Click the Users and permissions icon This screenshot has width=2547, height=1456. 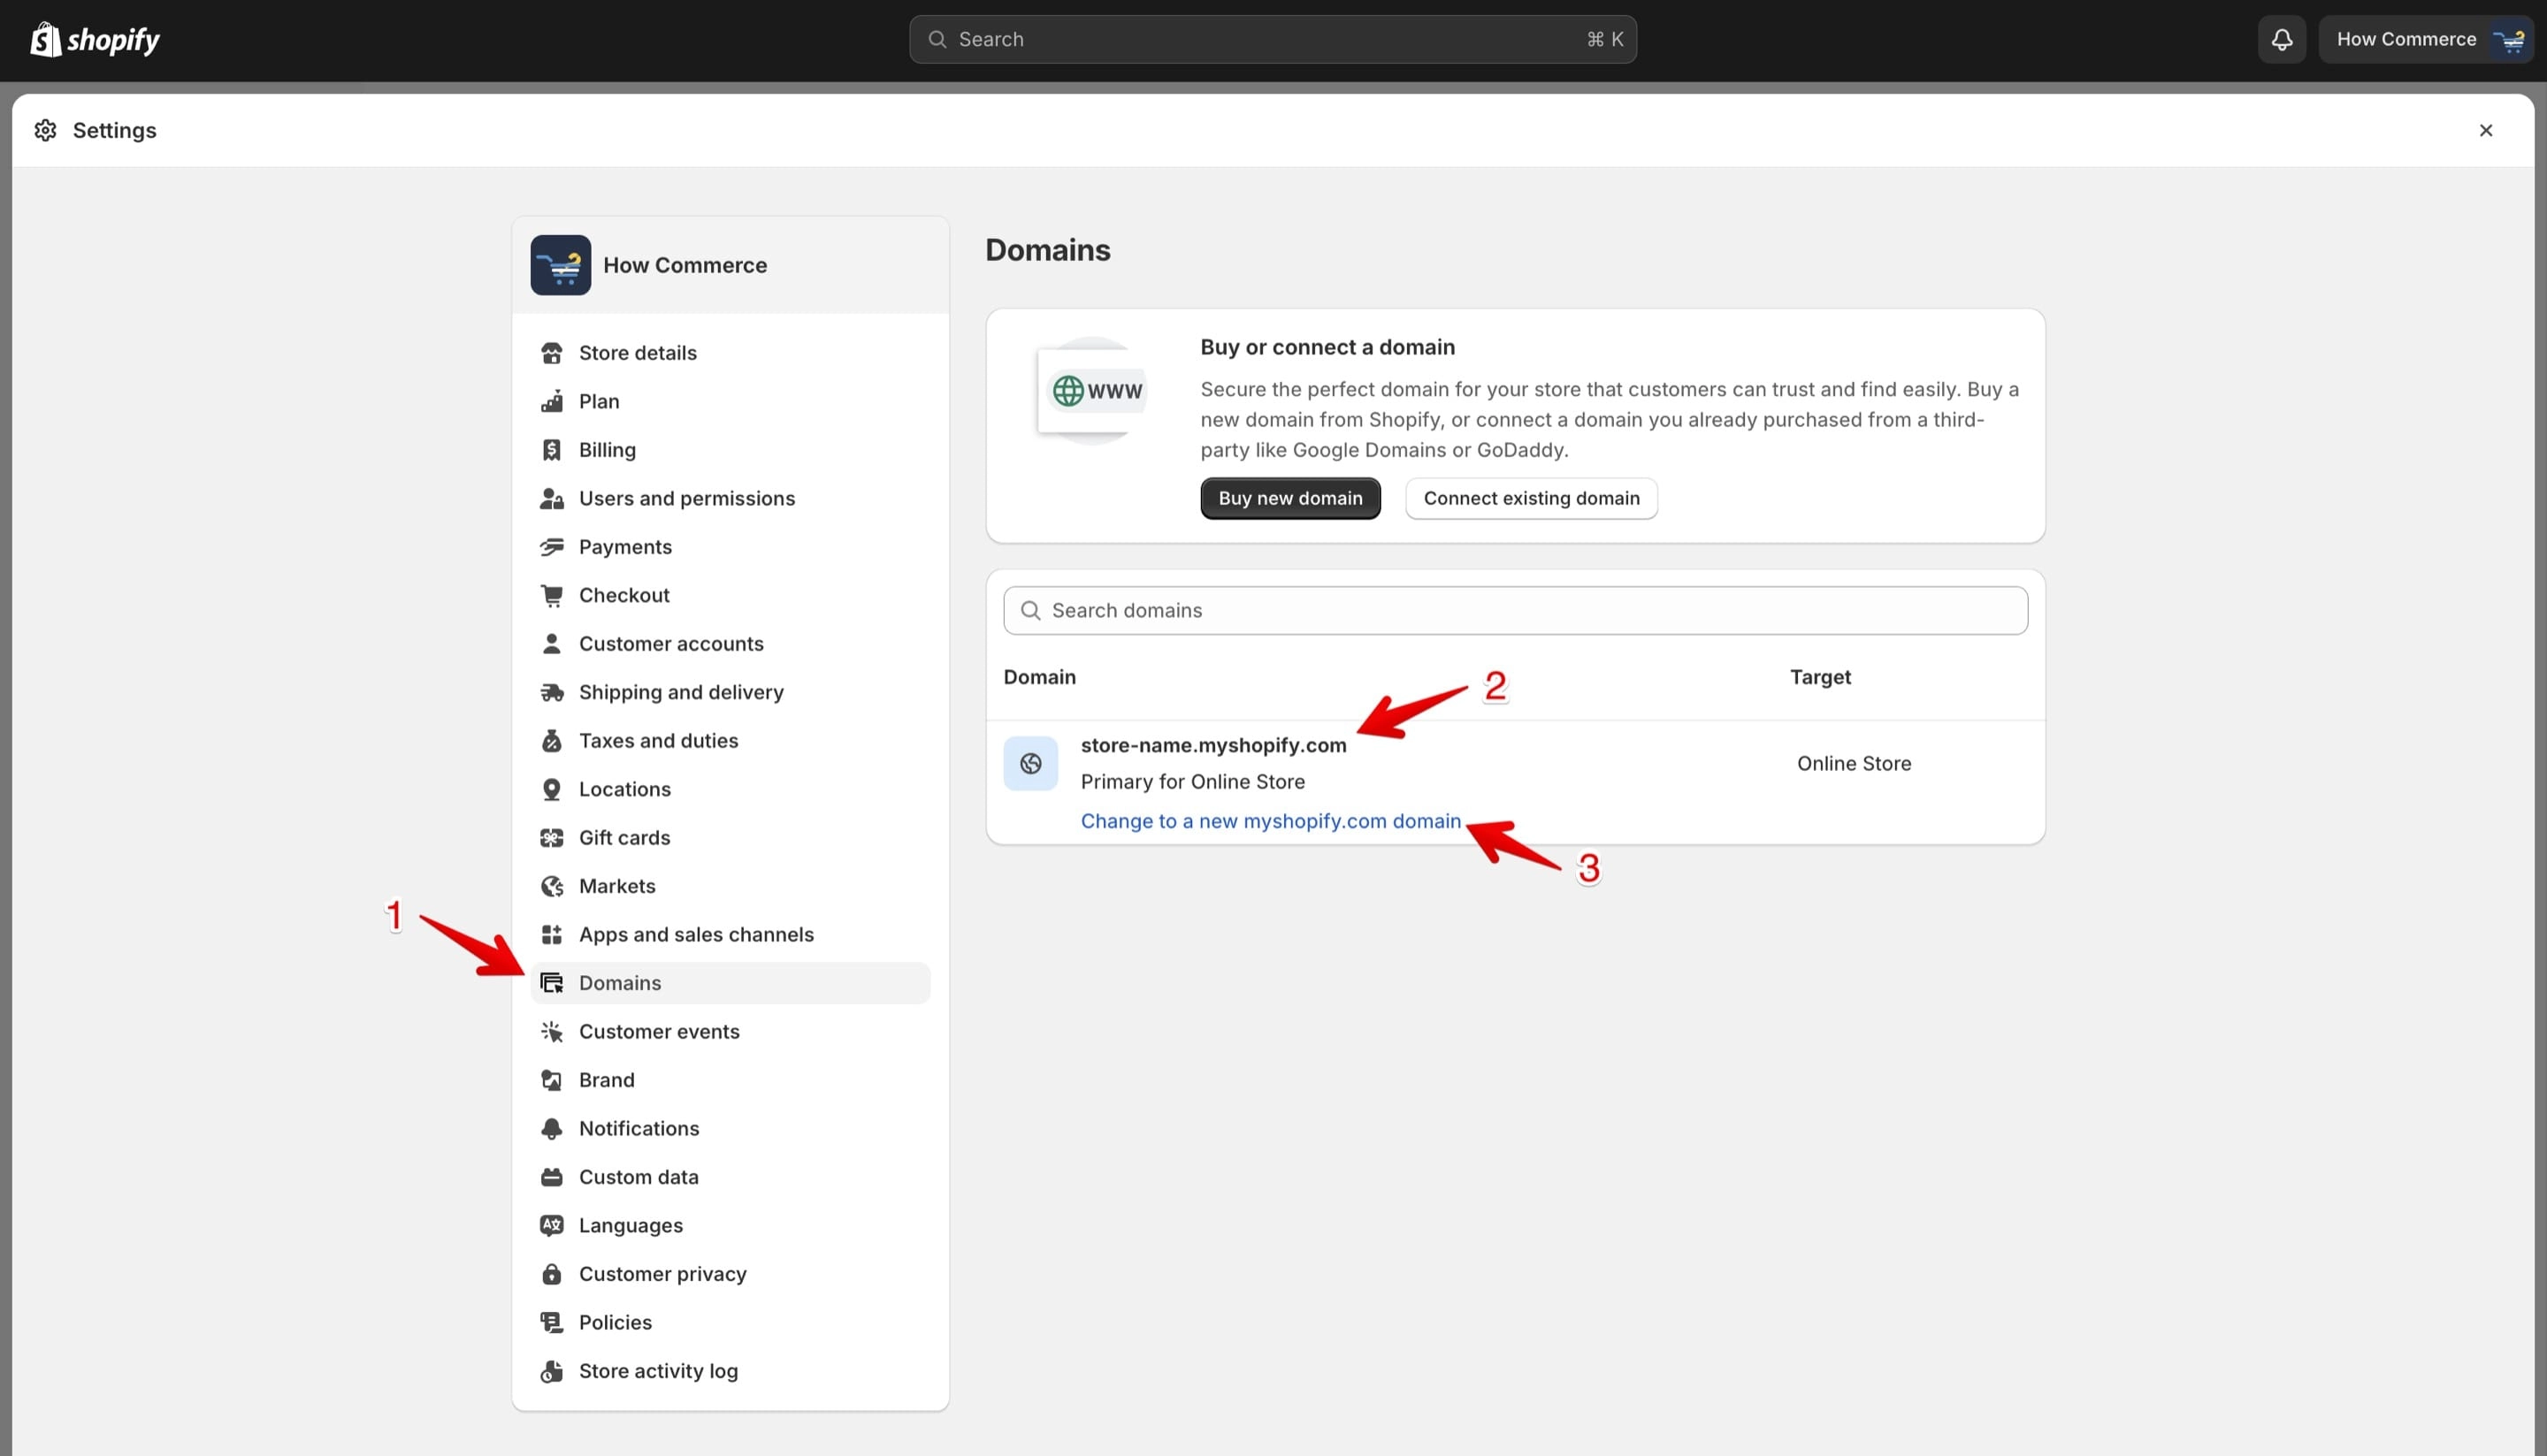(x=551, y=498)
